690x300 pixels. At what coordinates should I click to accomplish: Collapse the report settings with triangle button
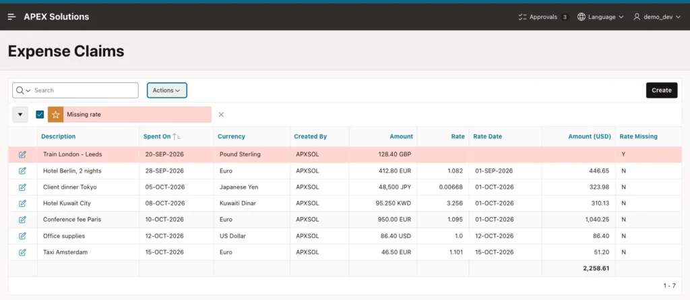coord(20,115)
